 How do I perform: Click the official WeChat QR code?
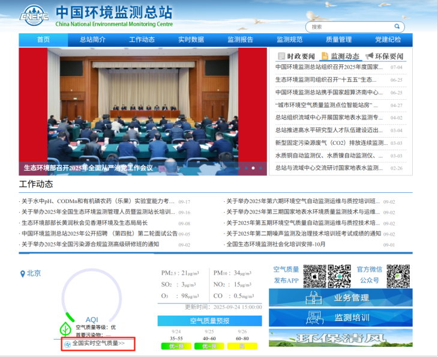click(398, 276)
